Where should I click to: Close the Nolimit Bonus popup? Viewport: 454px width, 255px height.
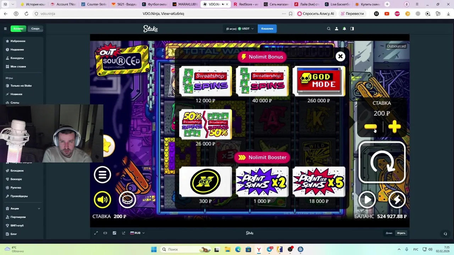[x=340, y=56]
